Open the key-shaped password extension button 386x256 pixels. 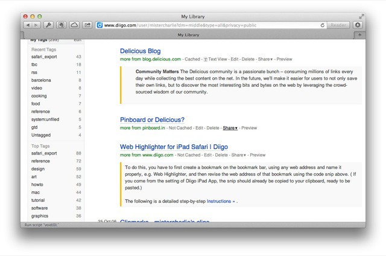coord(49,25)
